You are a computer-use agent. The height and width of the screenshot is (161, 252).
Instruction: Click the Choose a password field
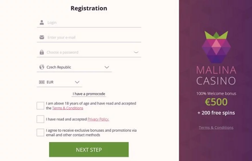pos(86,52)
